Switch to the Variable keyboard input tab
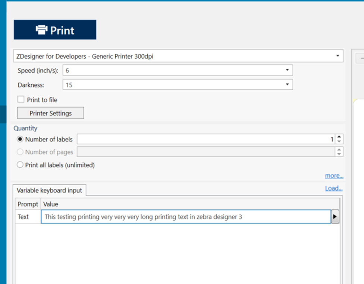This screenshot has height=284, width=364. 50,190
